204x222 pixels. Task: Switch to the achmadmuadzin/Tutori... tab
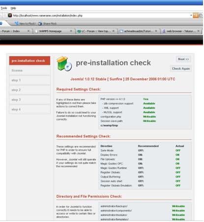click(x=139, y=31)
